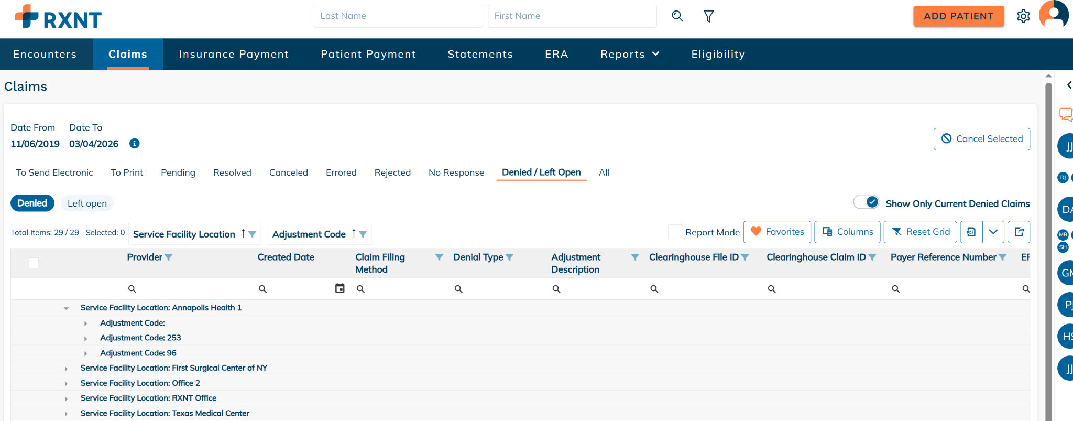Image resolution: width=1073 pixels, height=421 pixels.
Task: Check the Report Mode checkbox
Action: coord(675,232)
